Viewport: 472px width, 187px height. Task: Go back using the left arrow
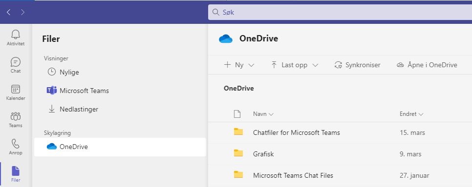(8, 12)
